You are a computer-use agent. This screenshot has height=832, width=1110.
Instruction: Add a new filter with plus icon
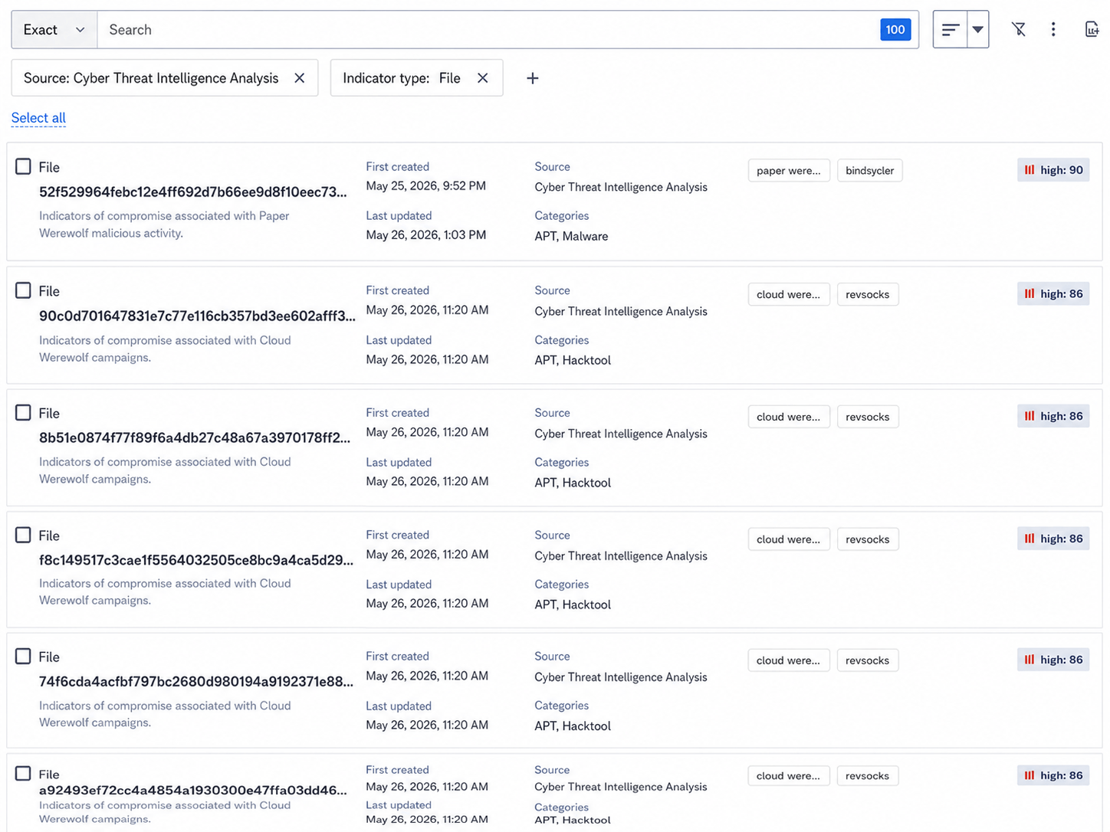click(533, 78)
